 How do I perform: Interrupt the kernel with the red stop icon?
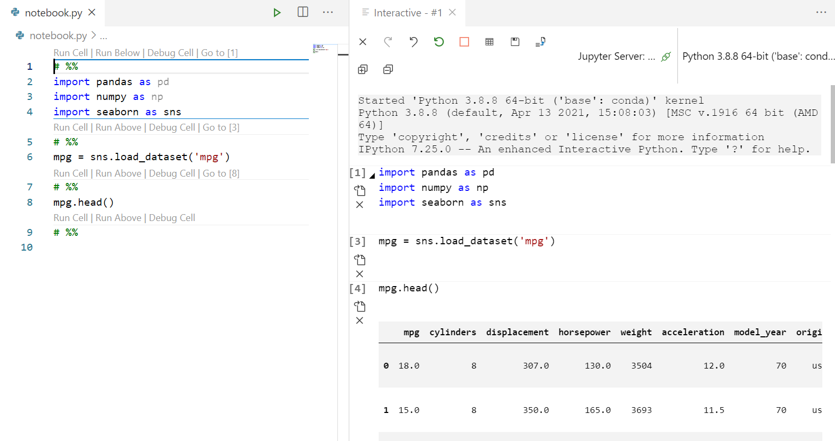coord(464,42)
